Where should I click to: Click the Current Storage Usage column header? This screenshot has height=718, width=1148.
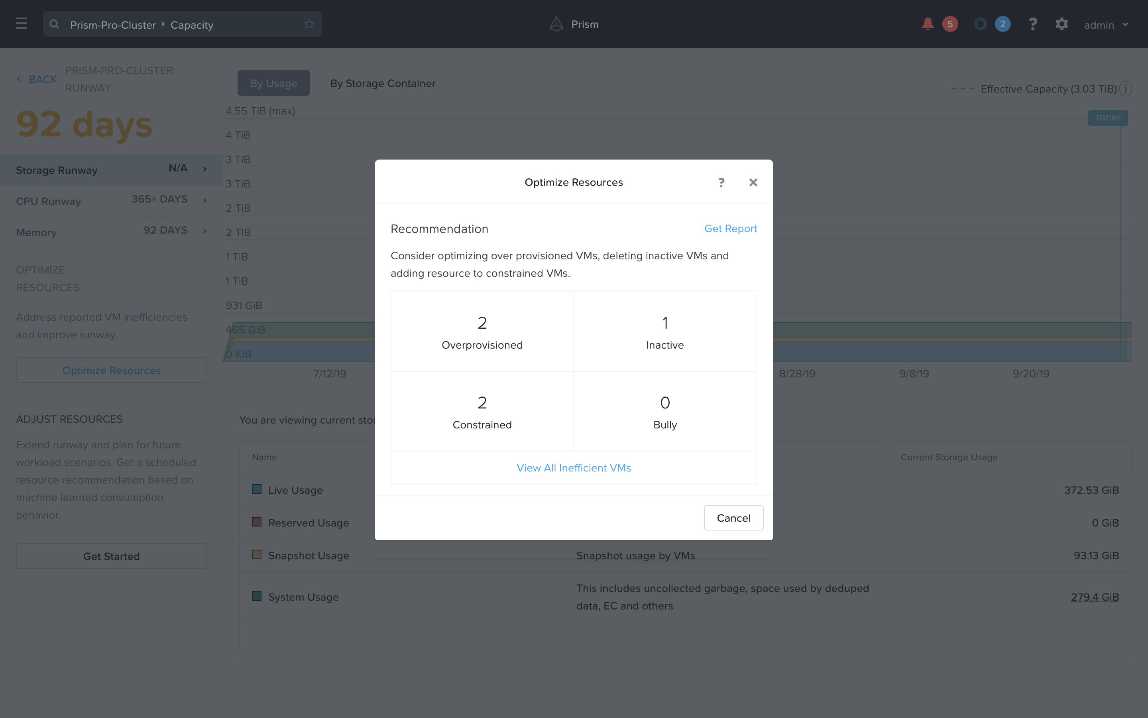pyautogui.click(x=949, y=457)
